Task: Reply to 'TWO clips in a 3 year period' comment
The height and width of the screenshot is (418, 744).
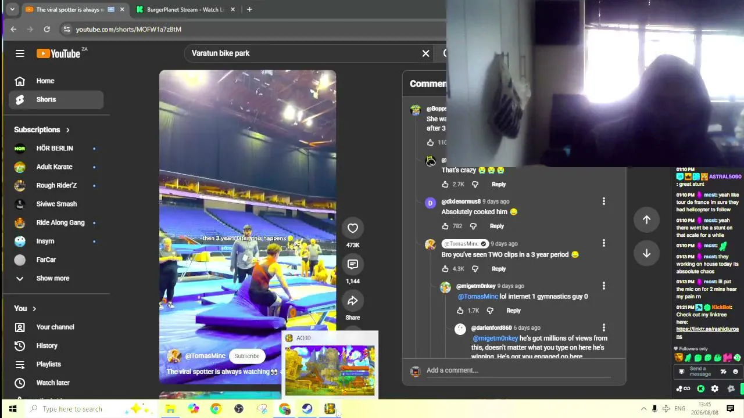Action: (x=499, y=269)
